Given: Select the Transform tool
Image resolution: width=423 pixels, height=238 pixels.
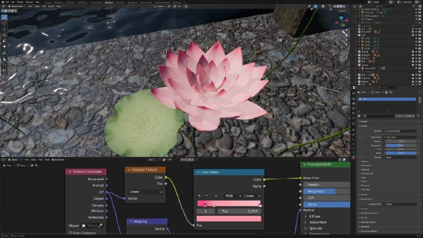Looking at the screenshot, I should pos(4,47).
